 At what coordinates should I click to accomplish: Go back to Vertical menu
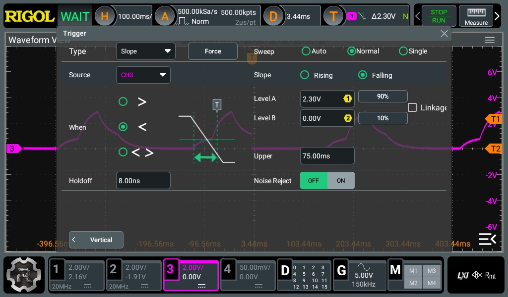click(96, 240)
